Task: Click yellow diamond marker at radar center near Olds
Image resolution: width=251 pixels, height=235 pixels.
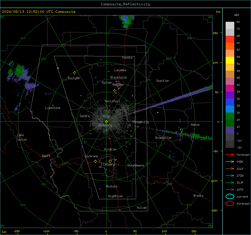Action: tap(106, 122)
